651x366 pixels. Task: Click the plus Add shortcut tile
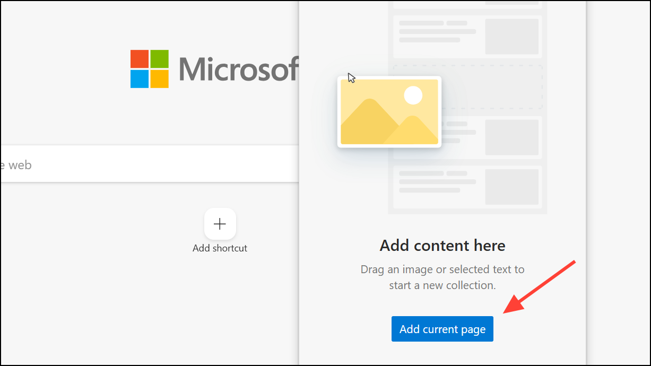(x=220, y=224)
